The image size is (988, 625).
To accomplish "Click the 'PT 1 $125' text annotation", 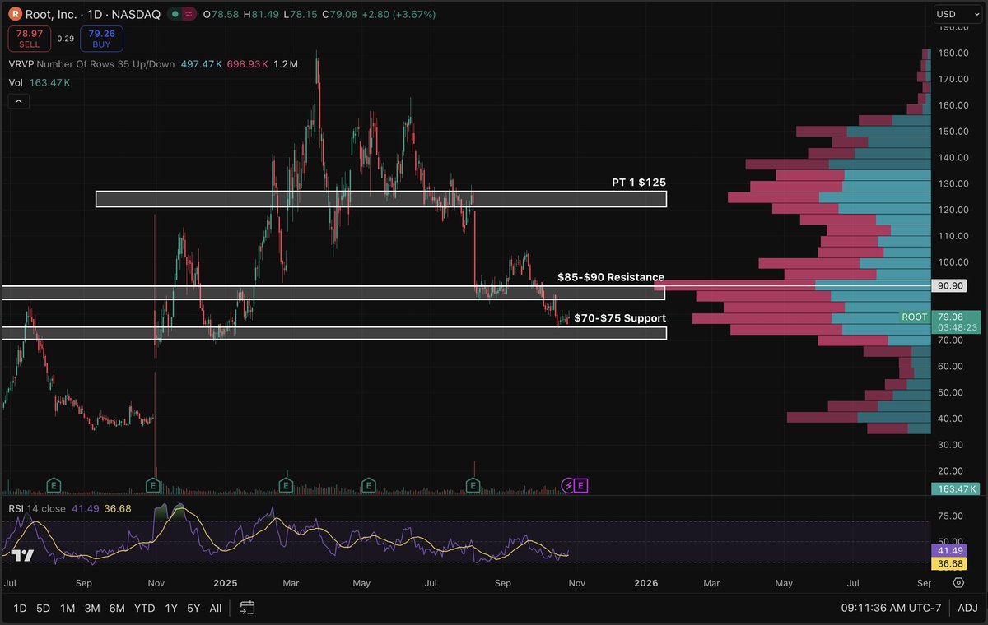I will point(639,182).
